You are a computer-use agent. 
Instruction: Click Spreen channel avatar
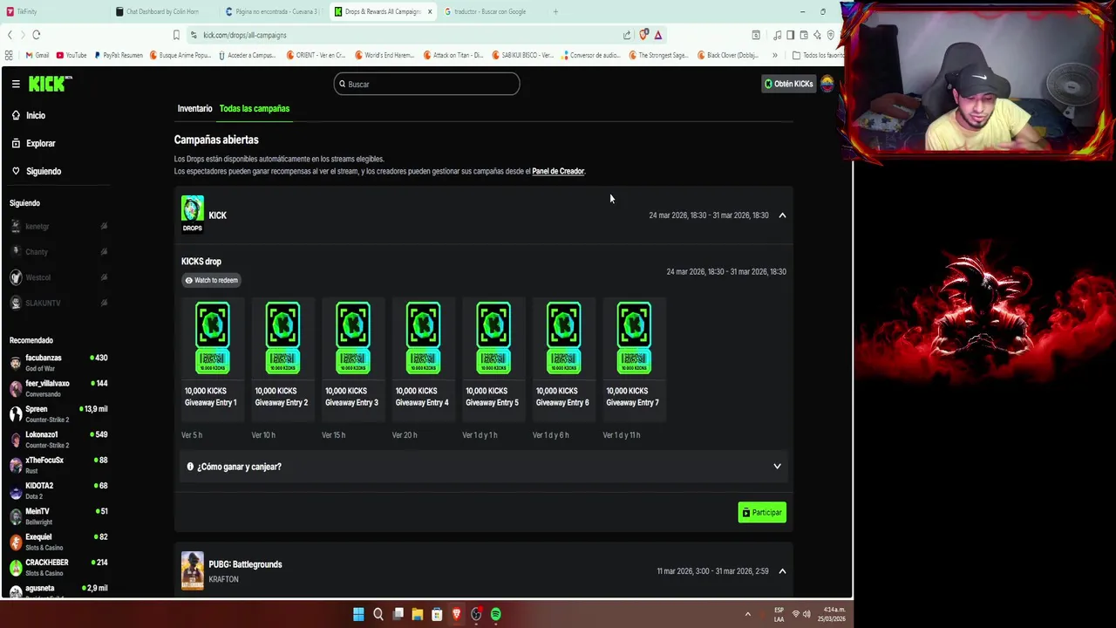pos(16,413)
